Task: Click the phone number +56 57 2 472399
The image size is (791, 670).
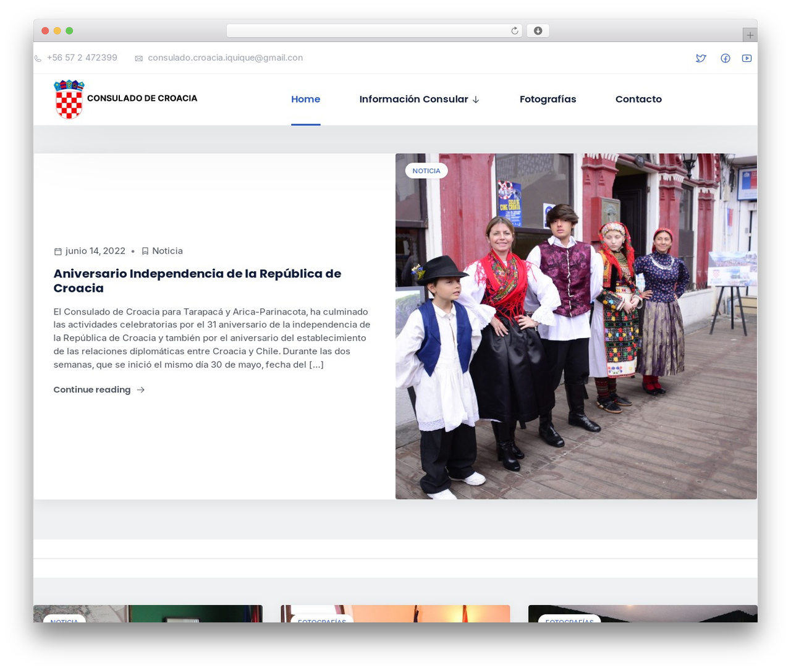Action: (x=82, y=57)
